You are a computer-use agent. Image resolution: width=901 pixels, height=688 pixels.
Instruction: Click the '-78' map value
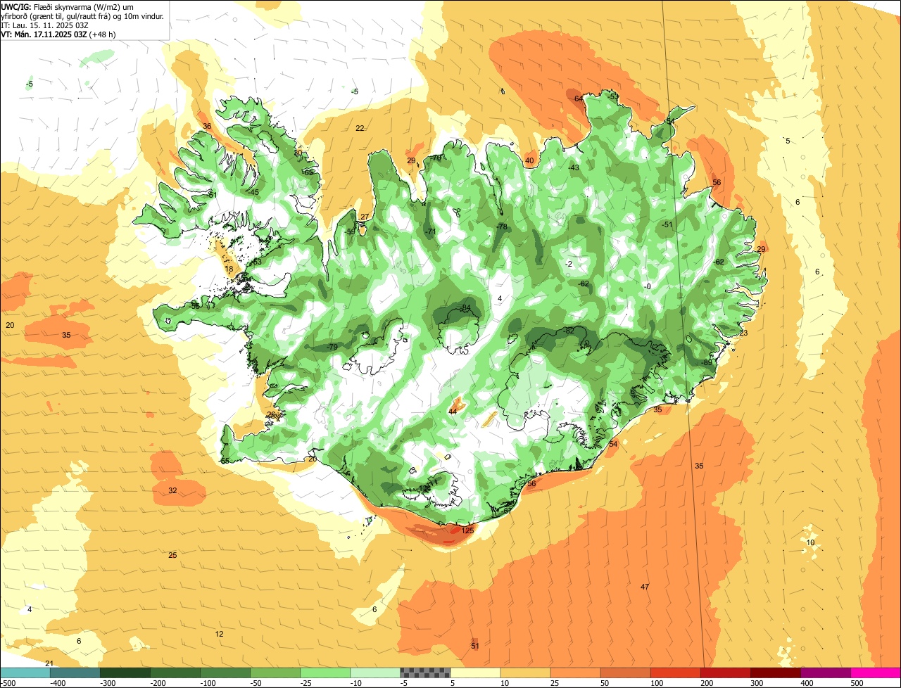click(501, 227)
